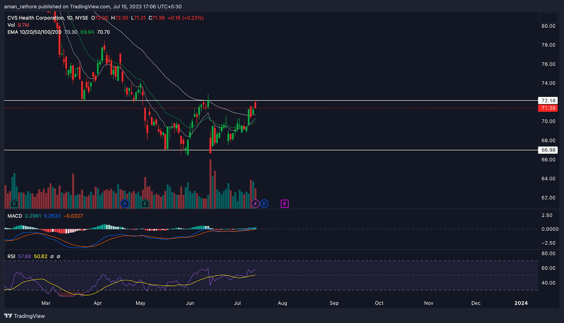Click the EMA value 70.70

tap(103, 32)
